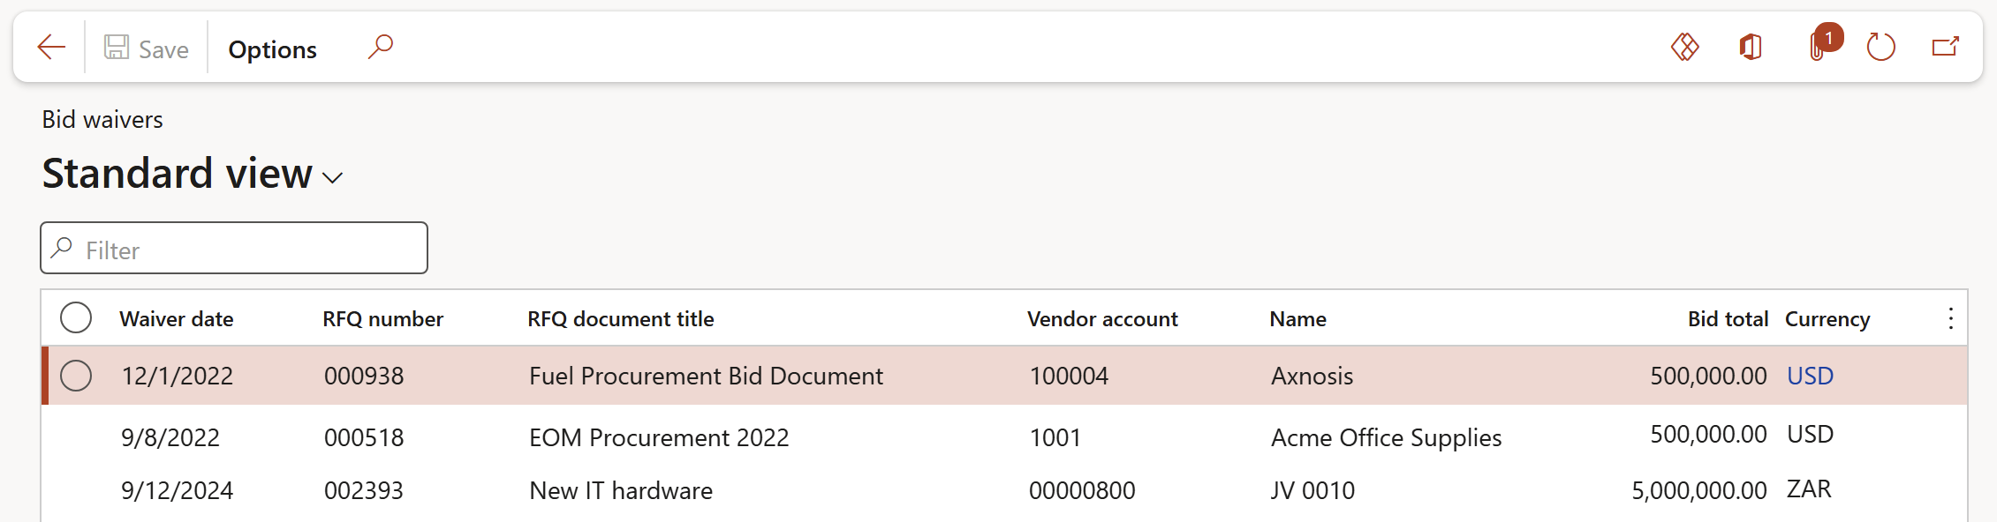This screenshot has height=522, width=1997.
Task: Click the back arrow icon
Action: click(x=52, y=48)
